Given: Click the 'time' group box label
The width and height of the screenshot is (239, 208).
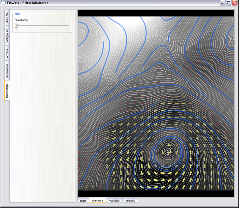Looking at the screenshot, I should (x=17, y=14).
